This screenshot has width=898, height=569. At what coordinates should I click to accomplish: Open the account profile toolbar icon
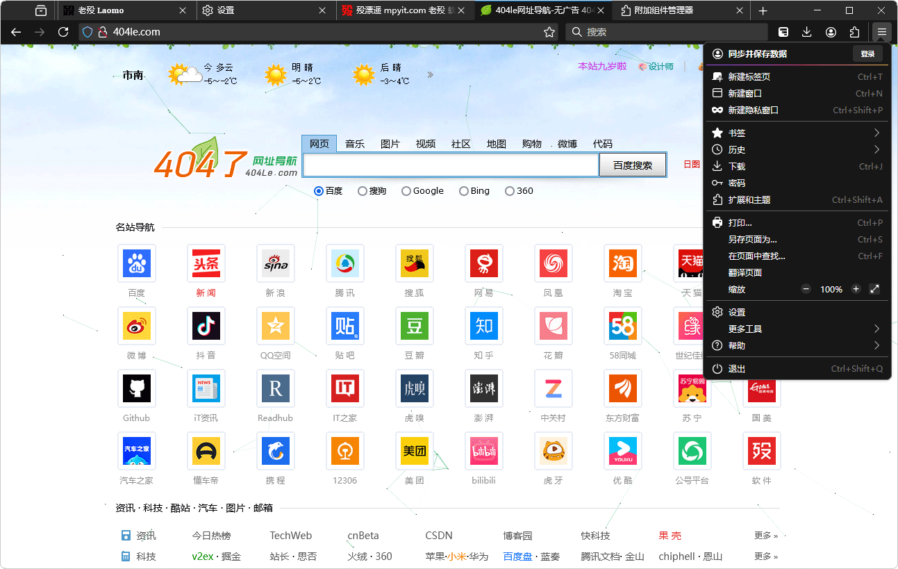[x=831, y=32]
